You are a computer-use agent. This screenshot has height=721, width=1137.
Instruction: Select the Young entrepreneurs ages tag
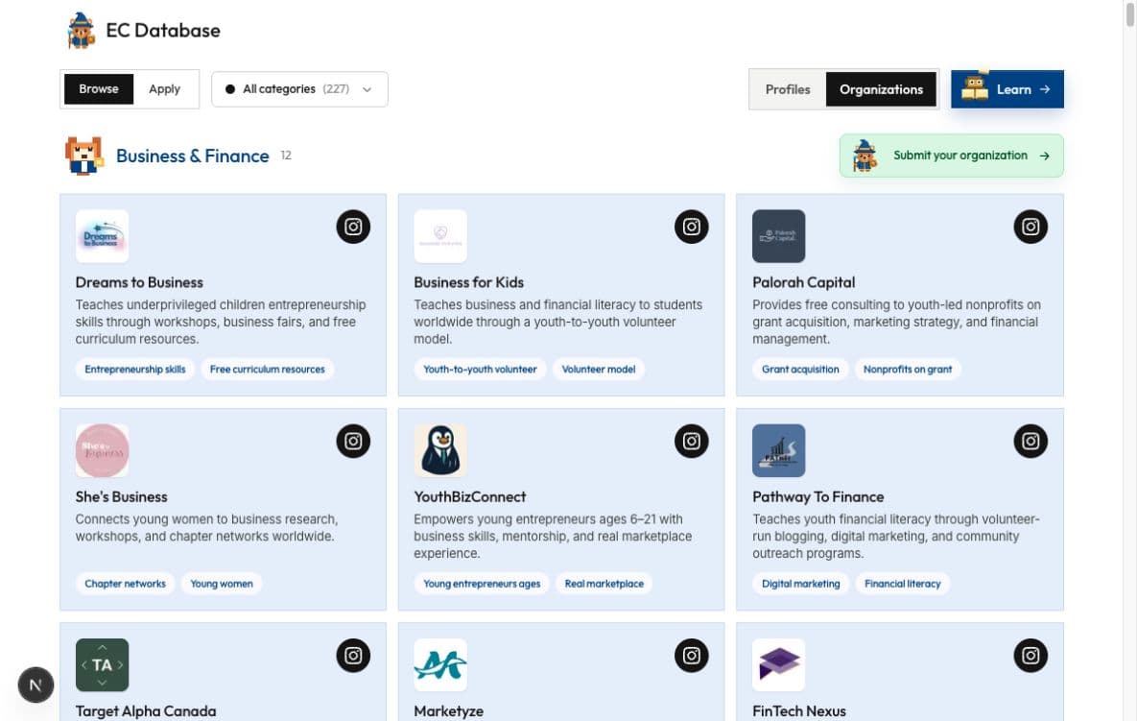click(x=482, y=584)
